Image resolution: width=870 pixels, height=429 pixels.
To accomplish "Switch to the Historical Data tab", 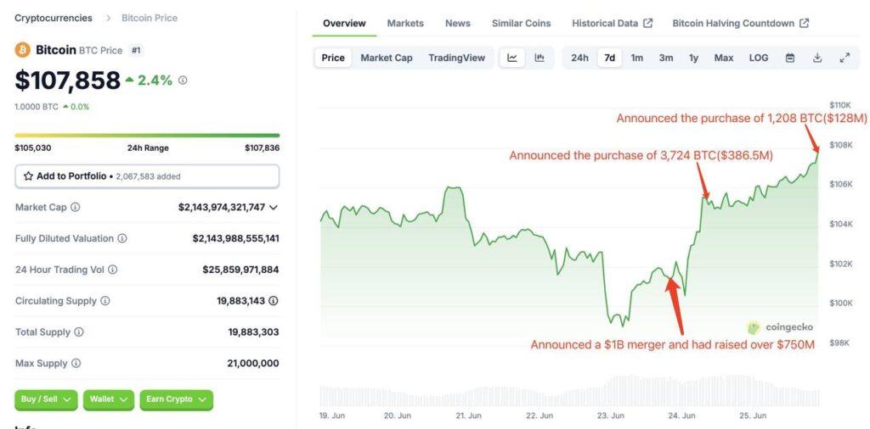I will (x=612, y=23).
